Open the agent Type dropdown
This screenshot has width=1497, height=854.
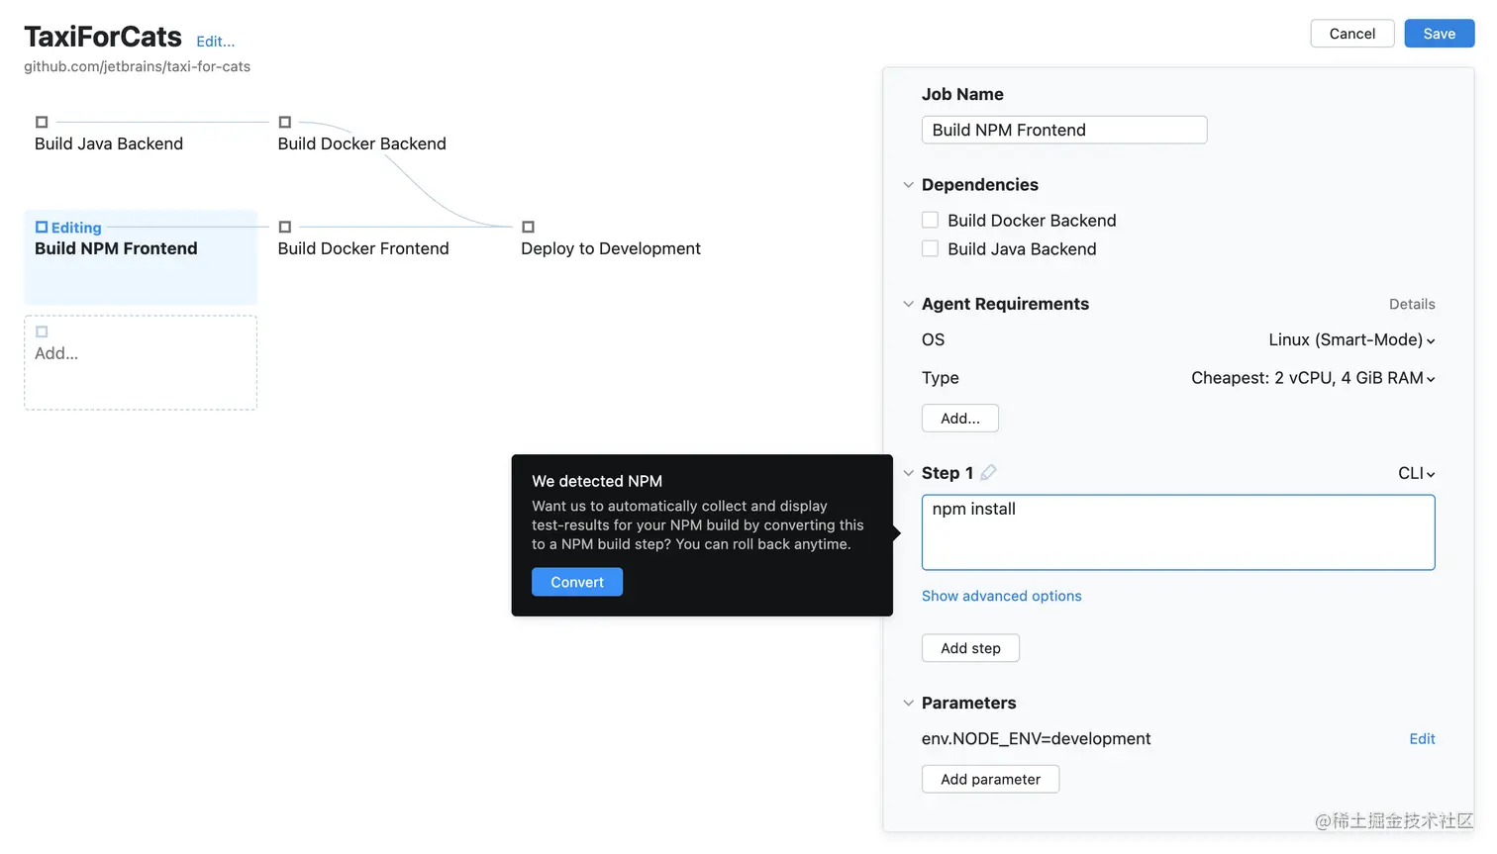pyautogui.click(x=1313, y=378)
